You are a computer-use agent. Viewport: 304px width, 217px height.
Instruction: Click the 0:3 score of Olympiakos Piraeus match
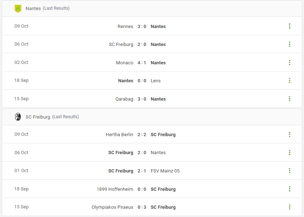pyautogui.click(x=142, y=207)
